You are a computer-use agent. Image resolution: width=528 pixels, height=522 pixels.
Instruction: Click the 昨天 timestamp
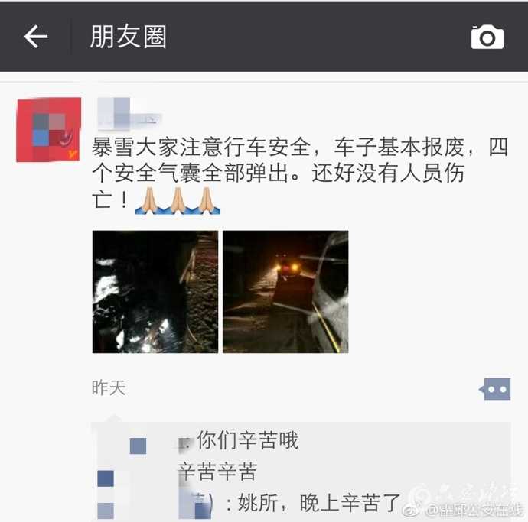(x=109, y=387)
